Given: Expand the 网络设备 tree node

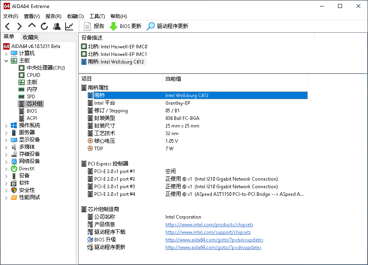Looking at the screenshot, I should point(6,162).
